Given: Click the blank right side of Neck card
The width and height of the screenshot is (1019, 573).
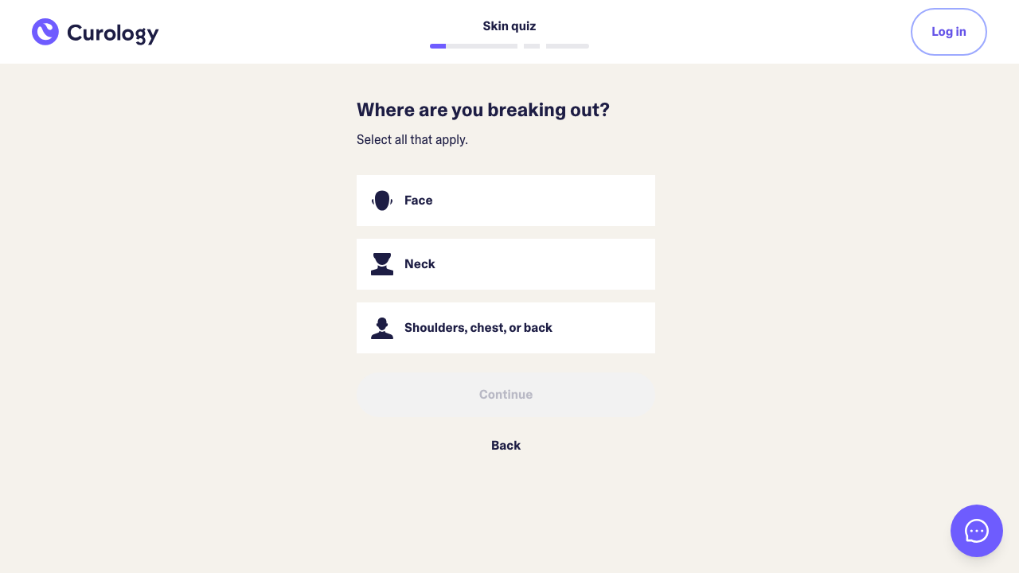Looking at the screenshot, I should [x=589, y=264].
